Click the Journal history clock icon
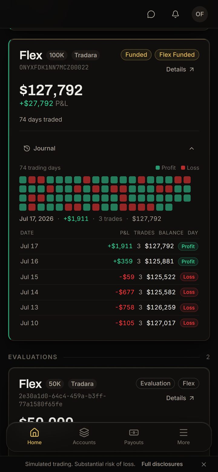 click(x=27, y=148)
